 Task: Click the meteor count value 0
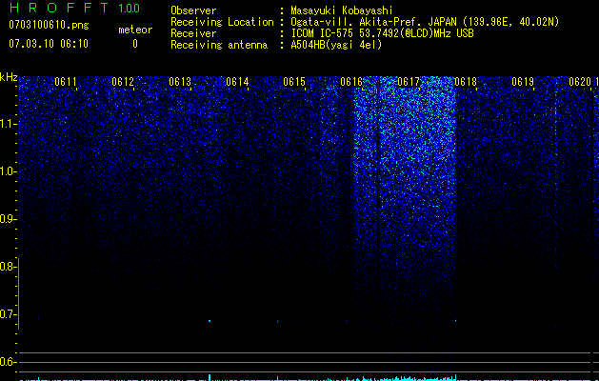[x=135, y=44]
